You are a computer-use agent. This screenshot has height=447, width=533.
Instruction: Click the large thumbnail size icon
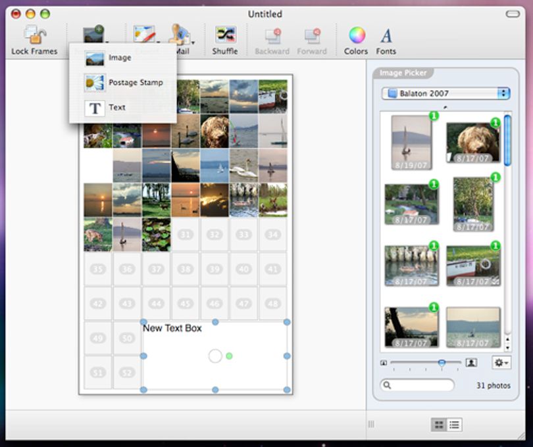click(471, 363)
